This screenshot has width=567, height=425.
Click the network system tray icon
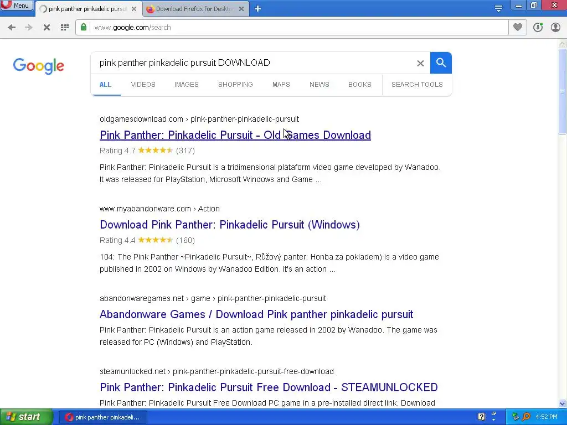(x=516, y=417)
